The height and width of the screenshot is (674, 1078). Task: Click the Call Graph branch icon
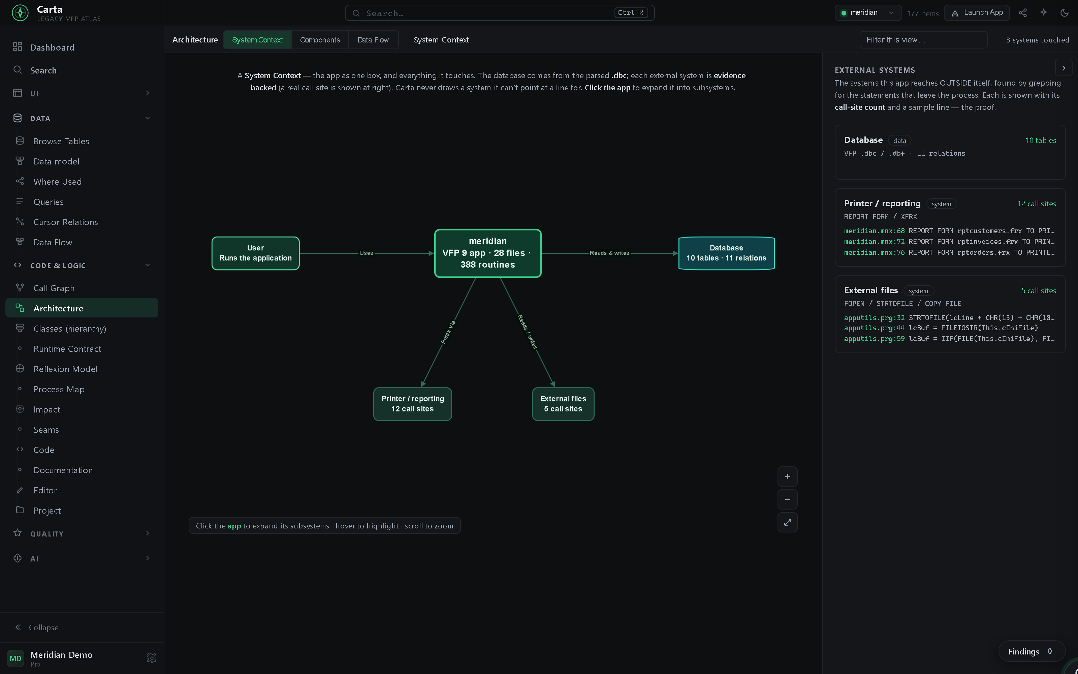click(x=20, y=288)
